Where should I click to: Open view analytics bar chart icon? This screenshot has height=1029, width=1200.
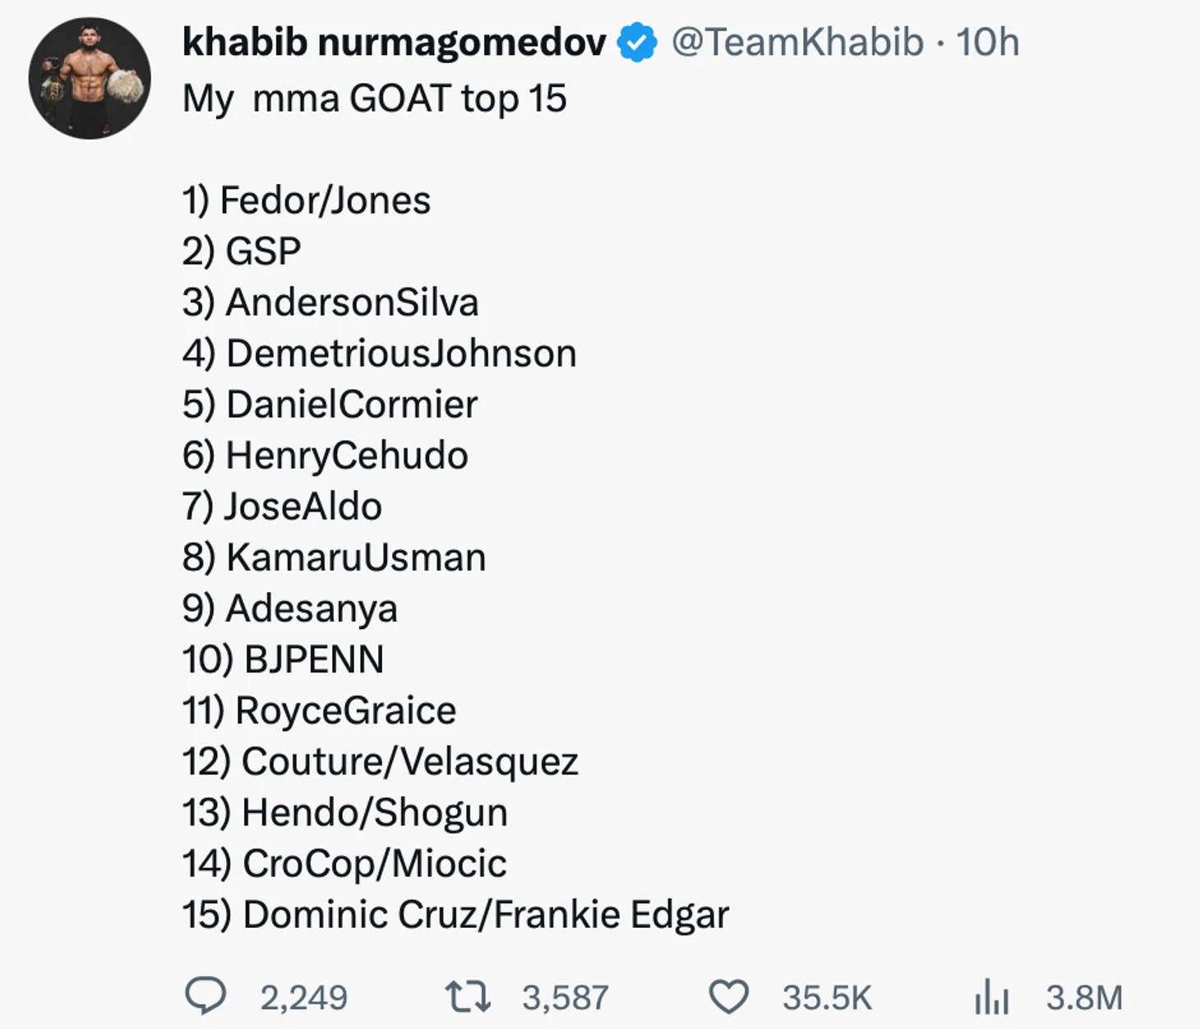click(x=991, y=997)
